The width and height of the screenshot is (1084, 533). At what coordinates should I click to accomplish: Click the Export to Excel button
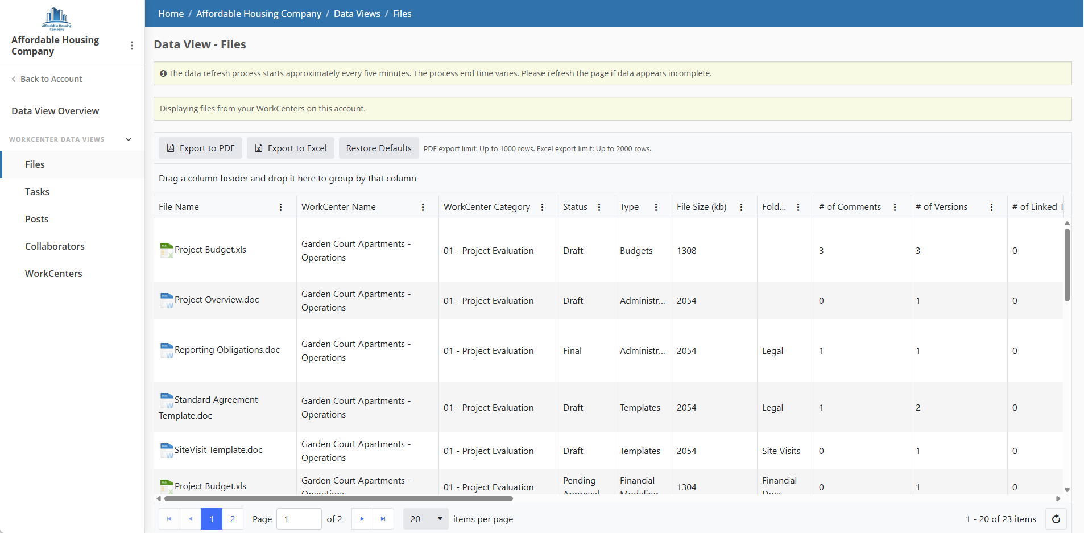pos(291,148)
